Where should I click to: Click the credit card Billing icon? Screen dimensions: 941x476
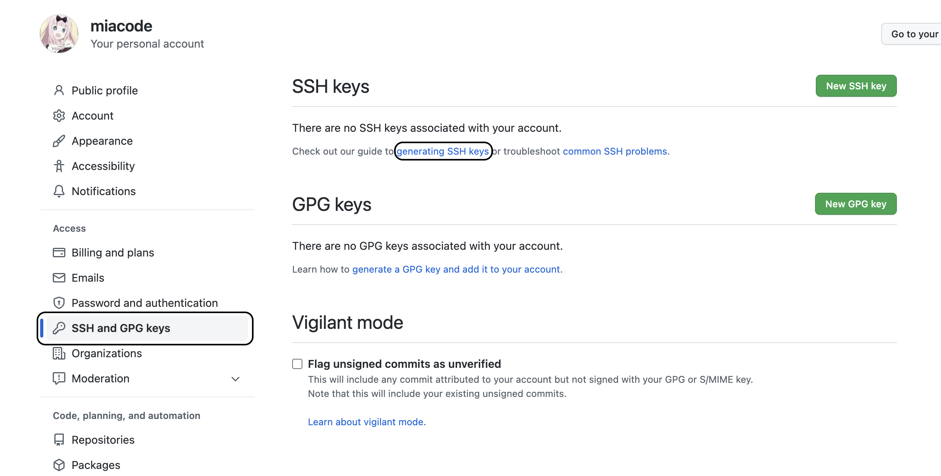pyautogui.click(x=59, y=253)
